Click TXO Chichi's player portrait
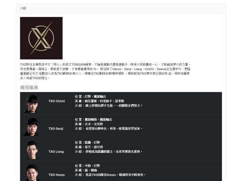This screenshot has width=242, height=181. coord(31,104)
